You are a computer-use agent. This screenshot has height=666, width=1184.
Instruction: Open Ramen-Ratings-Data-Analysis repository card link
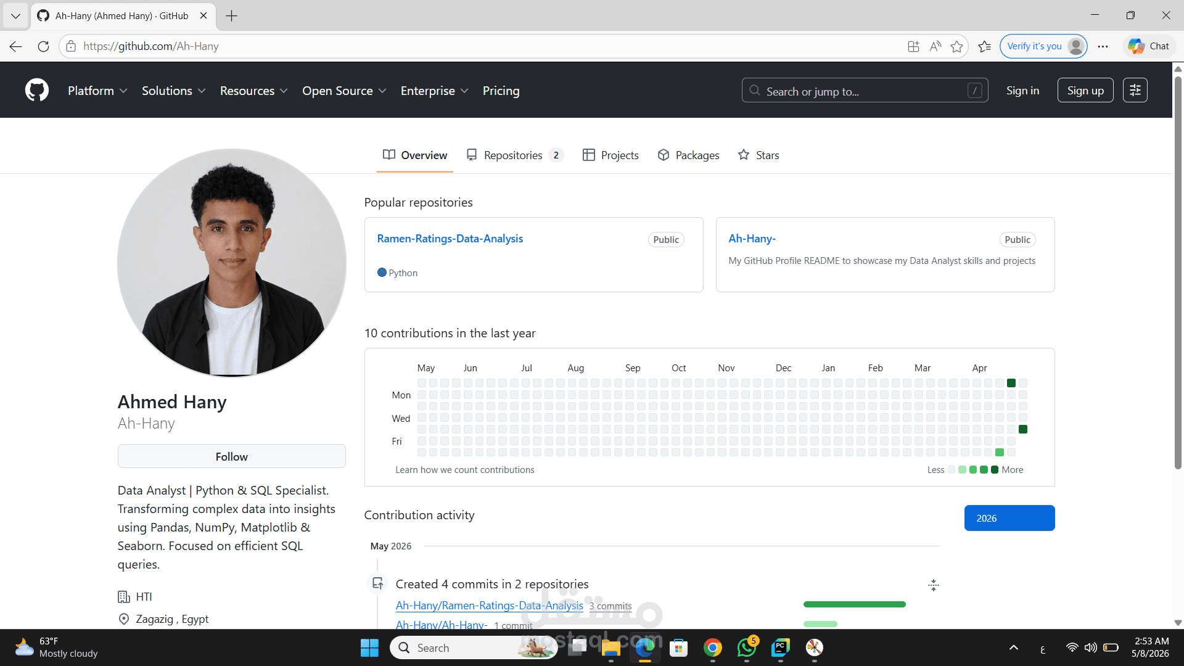pos(450,239)
